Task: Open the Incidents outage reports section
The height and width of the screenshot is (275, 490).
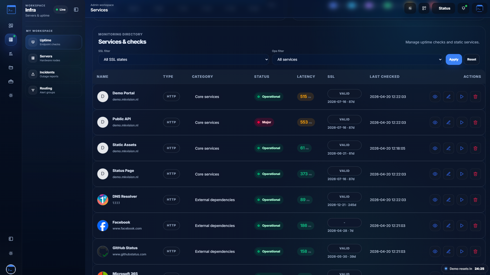Action: coord(54,74)
